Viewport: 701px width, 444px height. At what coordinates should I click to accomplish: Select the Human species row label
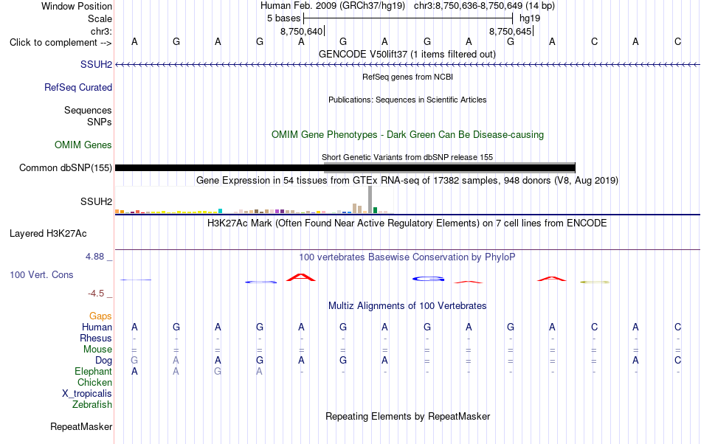tap(97, 327)
